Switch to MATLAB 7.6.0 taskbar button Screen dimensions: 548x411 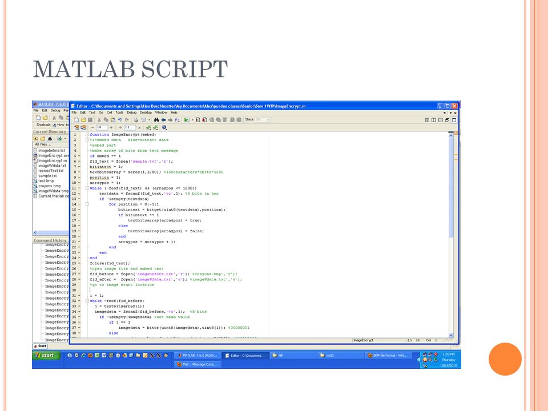[198, 356]
